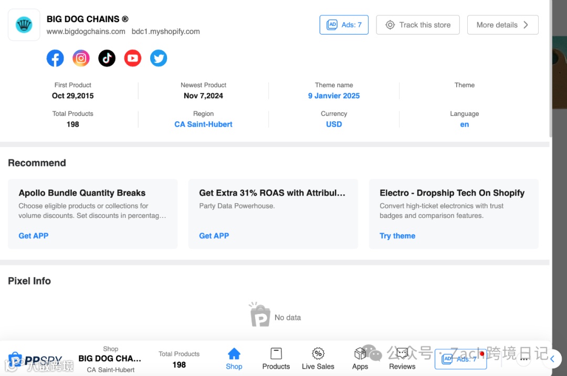This screenshot has width=567, height=376.
Task: Open the store's Instagram profile icon
Action: [81, 58]
